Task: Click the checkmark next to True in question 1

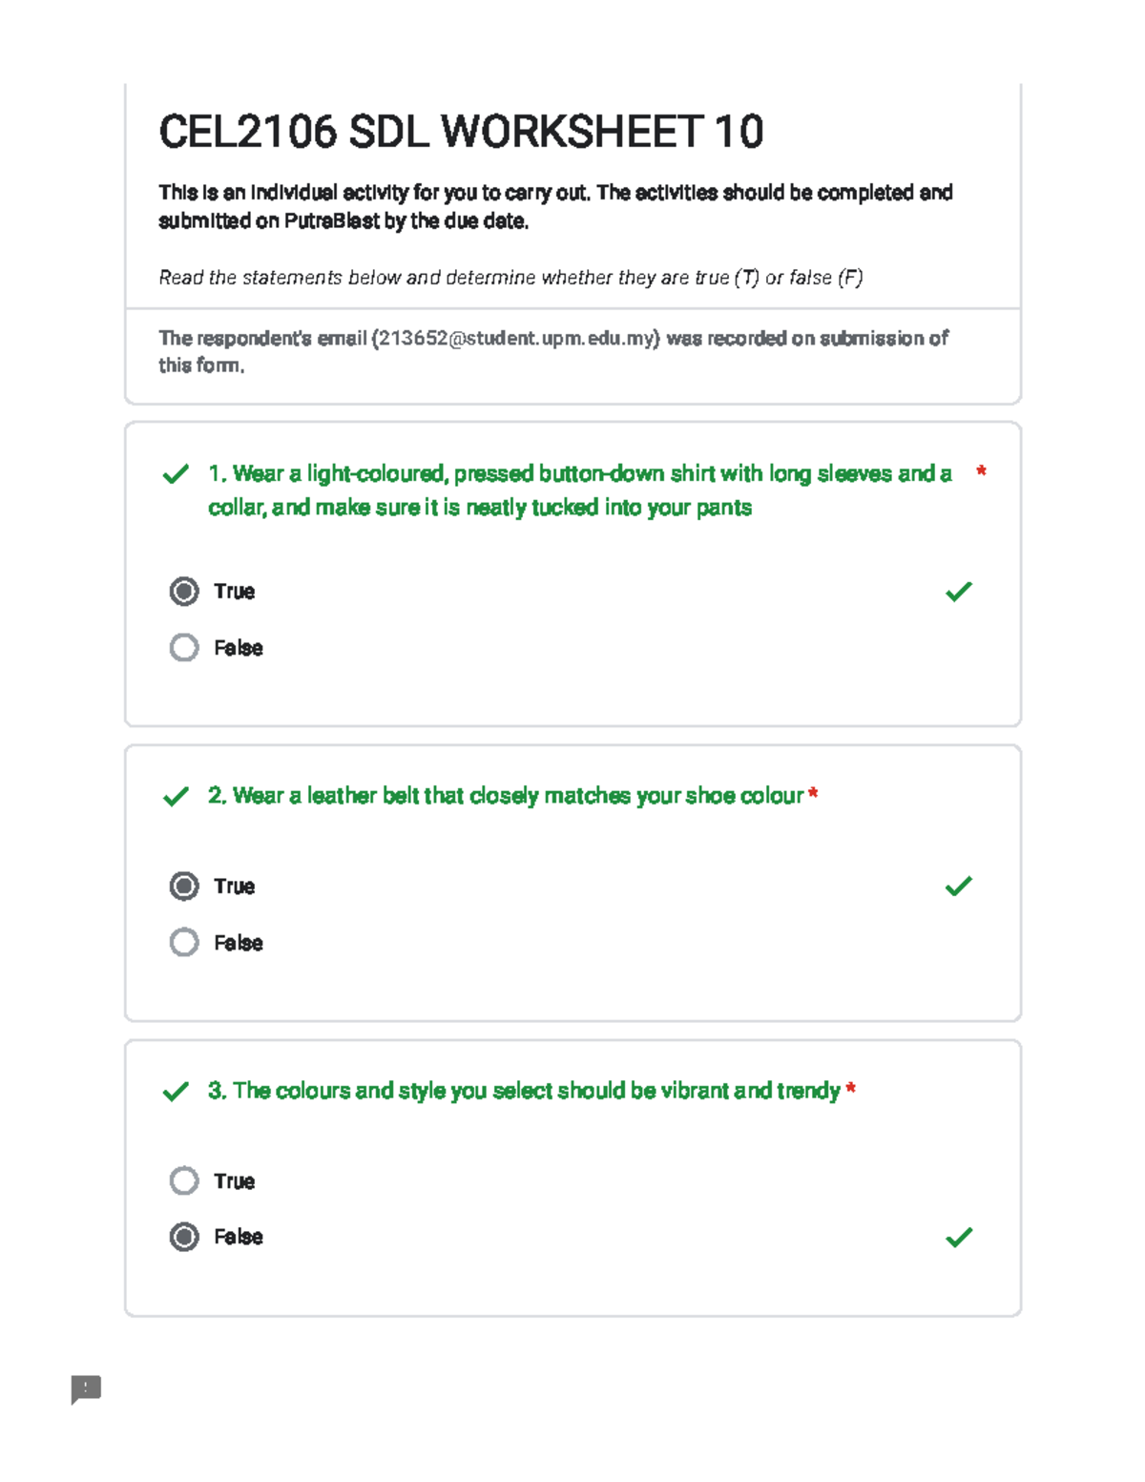Action: point(958,593)
